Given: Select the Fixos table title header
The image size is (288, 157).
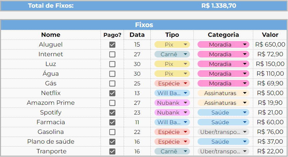Looking at the screenshot, I should [144, 25].
